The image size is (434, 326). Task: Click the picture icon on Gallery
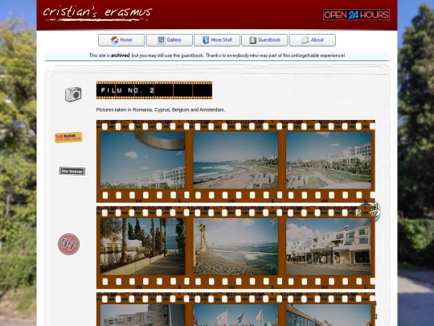[x=161, y=40]
